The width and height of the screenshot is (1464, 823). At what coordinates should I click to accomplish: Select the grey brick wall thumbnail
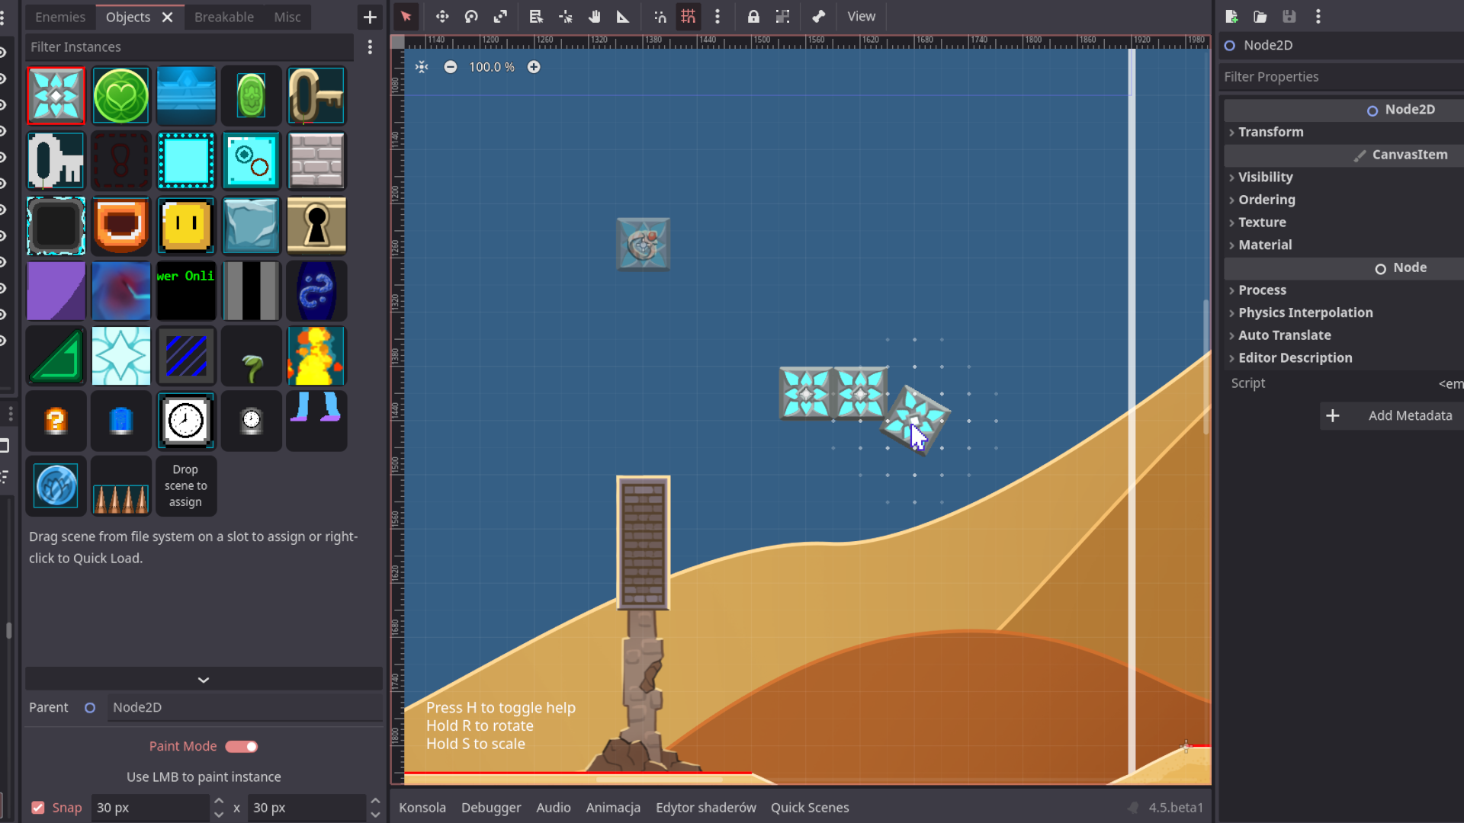pos(316,161)
